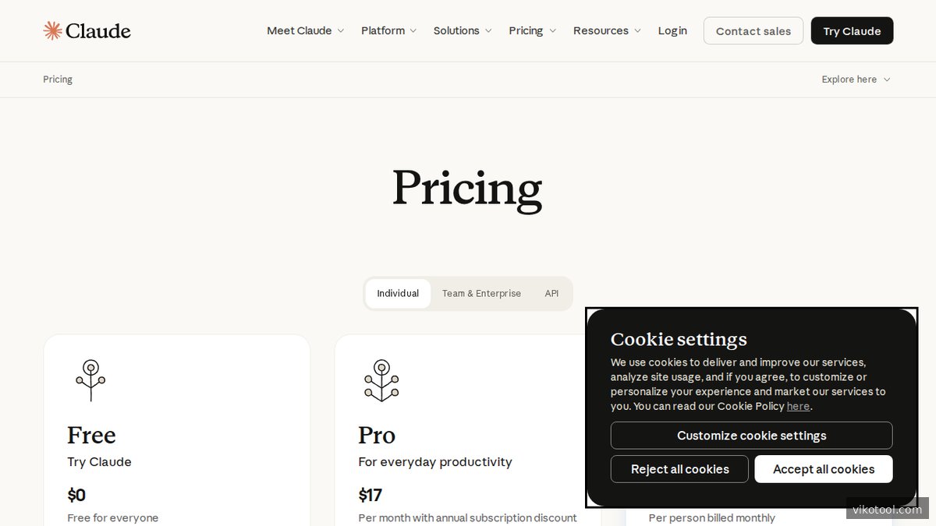
Task: Open the Cookie Policy 'here' link
Action: (x=798, y=406)
